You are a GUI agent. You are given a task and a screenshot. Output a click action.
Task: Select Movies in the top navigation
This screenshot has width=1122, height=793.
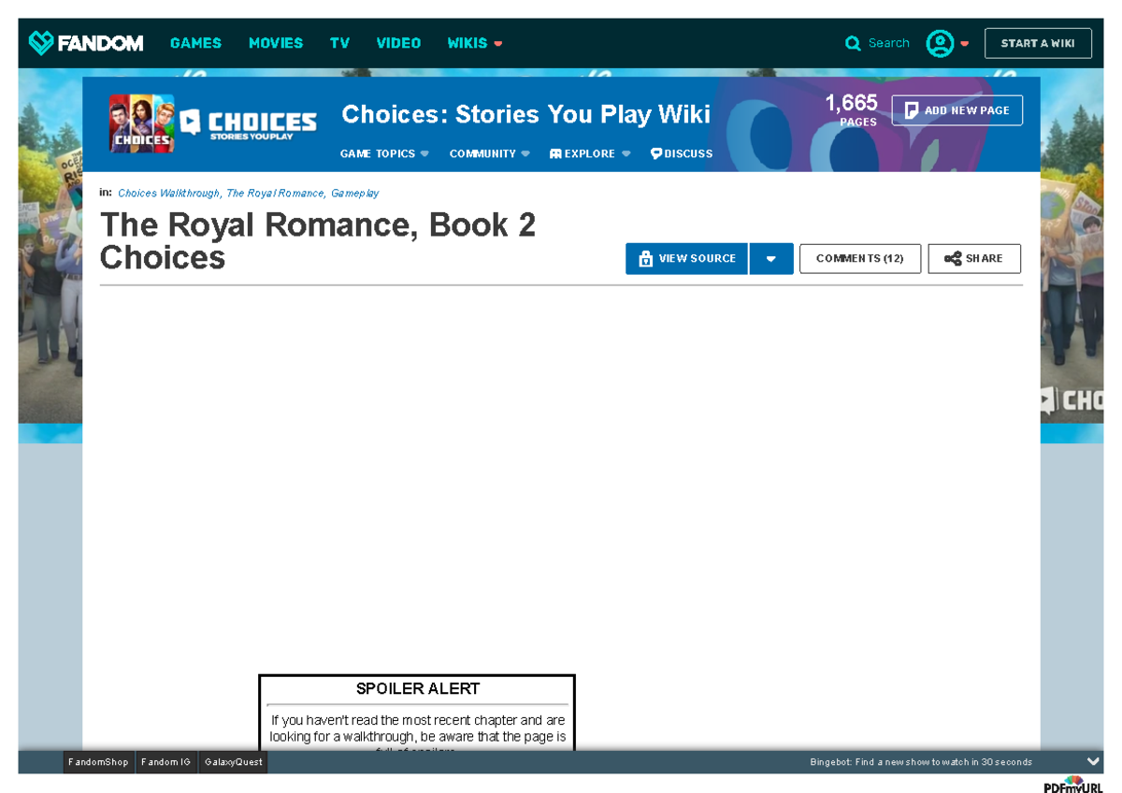pyautogui.click(x=276, y=43)
